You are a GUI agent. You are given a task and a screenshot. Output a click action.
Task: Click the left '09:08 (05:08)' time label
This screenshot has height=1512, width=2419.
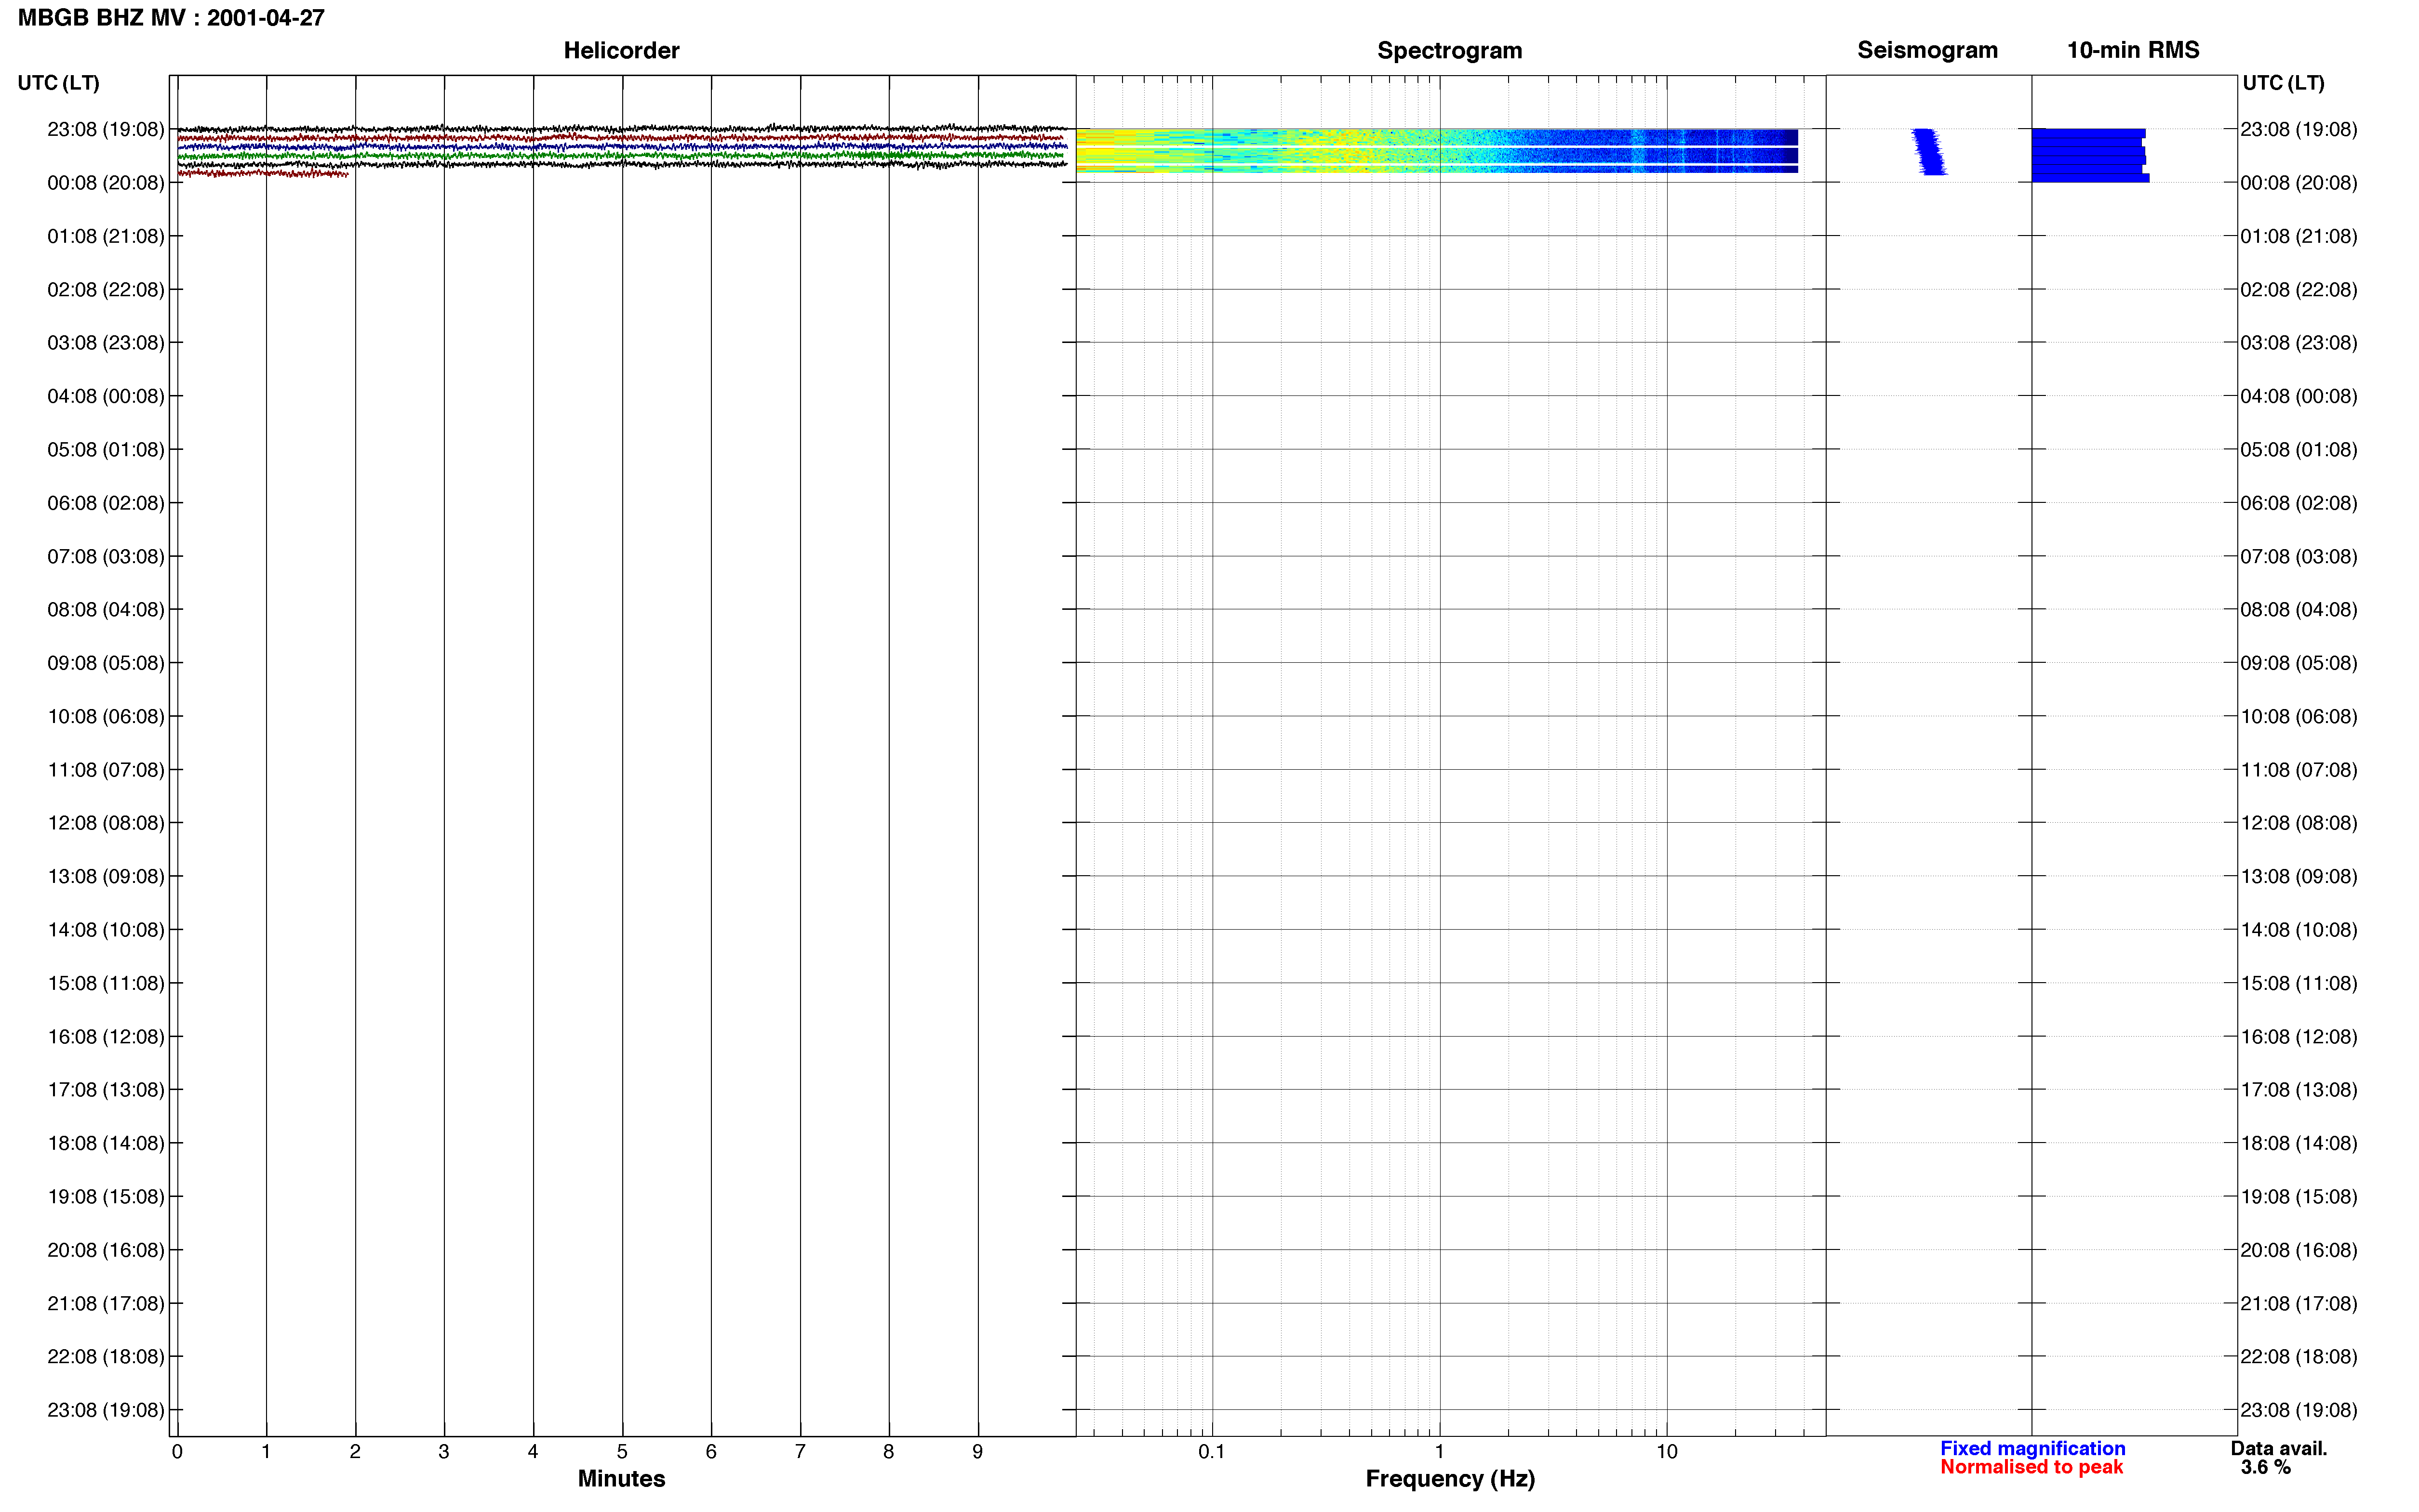click(x=105, y=663)
